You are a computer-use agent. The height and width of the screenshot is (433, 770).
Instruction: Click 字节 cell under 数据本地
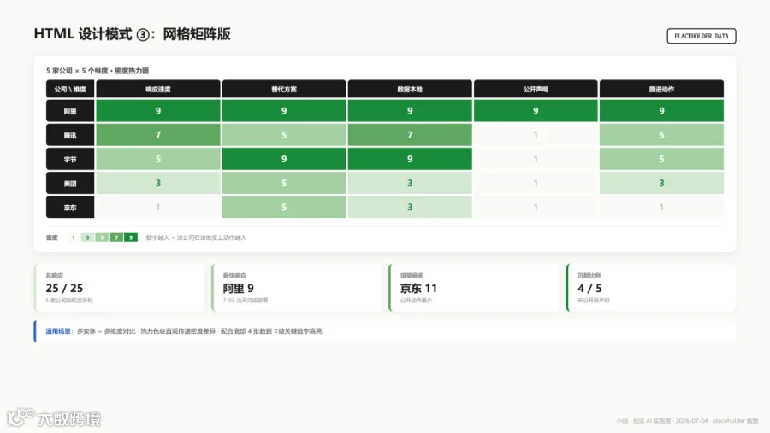coord(410,159)
